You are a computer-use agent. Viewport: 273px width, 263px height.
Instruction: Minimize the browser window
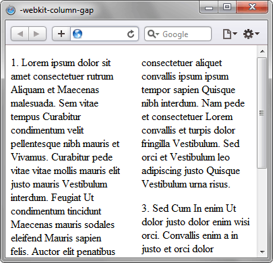pyautogui.click(x=209, y=7)
